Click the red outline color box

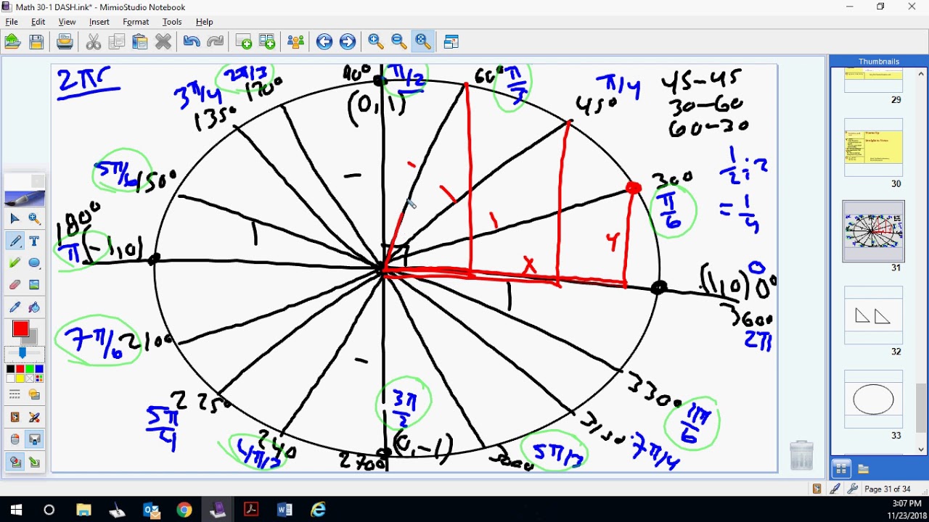(x=20, y=330)
